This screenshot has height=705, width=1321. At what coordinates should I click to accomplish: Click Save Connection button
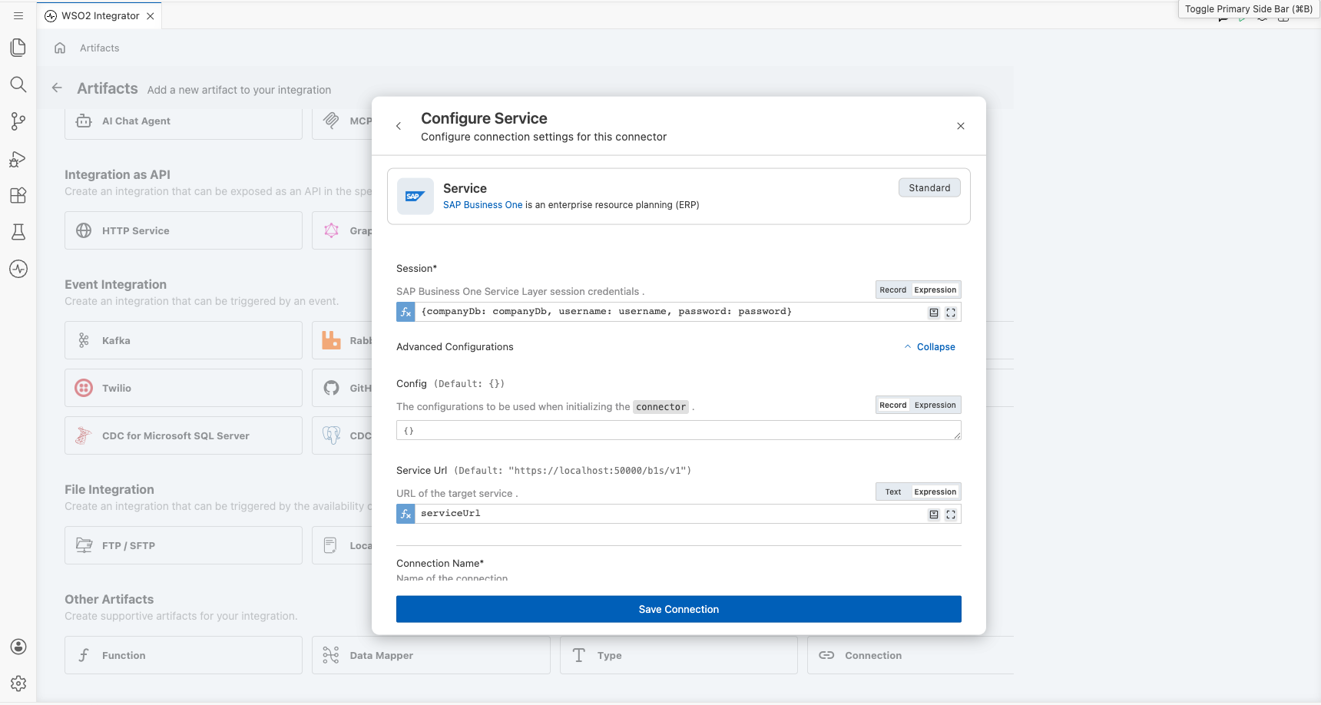coord(679,609)
